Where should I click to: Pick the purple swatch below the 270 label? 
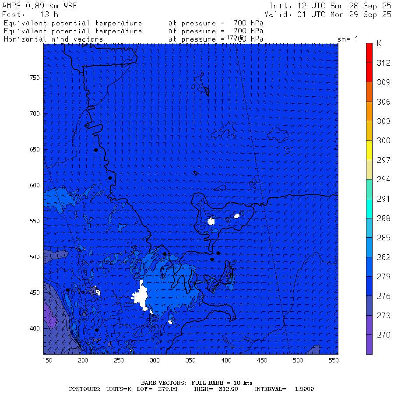(x=369, y=345)
